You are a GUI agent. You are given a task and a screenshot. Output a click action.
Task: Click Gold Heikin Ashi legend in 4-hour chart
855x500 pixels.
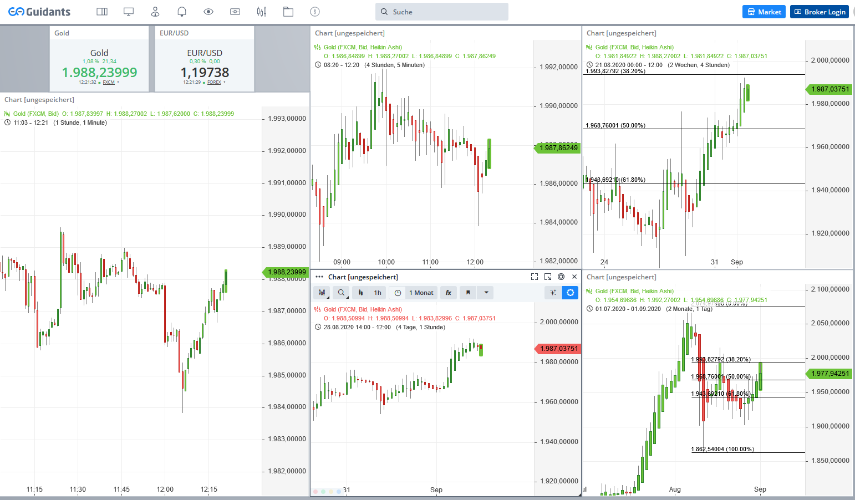pyautogui.click(x=634, y=47)
